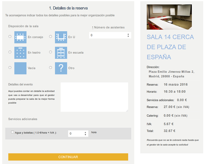
Task: Increase water bottle hours with up arrow
Action: pos(85,132)
